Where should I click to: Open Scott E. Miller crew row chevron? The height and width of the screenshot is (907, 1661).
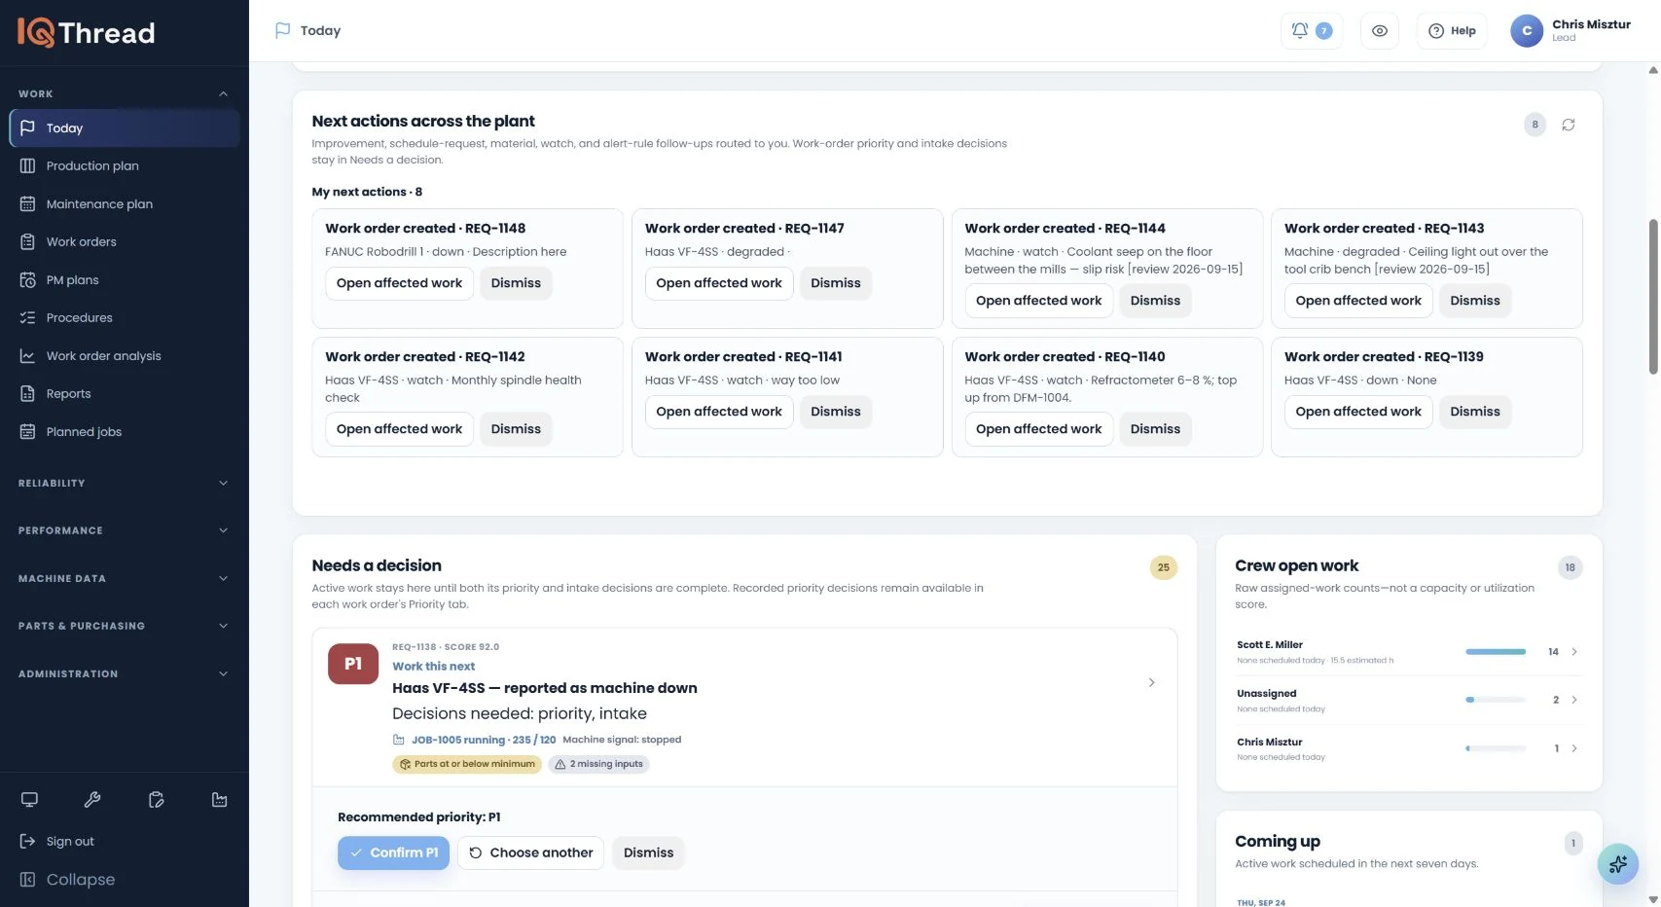point(1573,652)
